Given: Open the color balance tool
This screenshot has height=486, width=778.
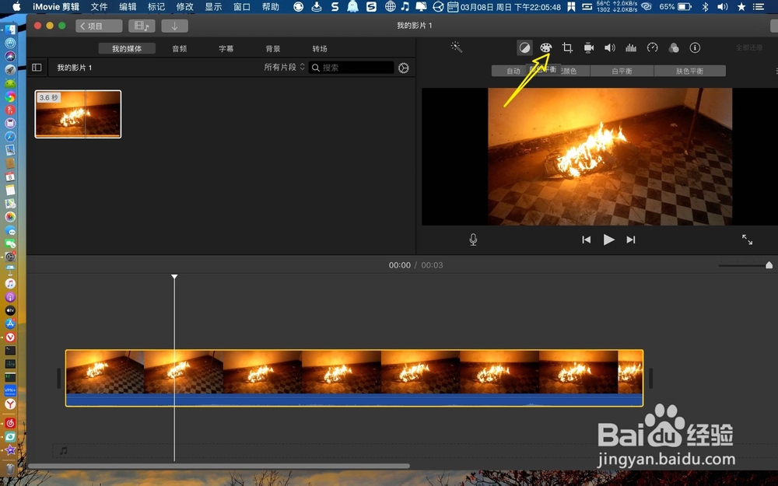Looking at the screenshot, I should pos(524,47).
